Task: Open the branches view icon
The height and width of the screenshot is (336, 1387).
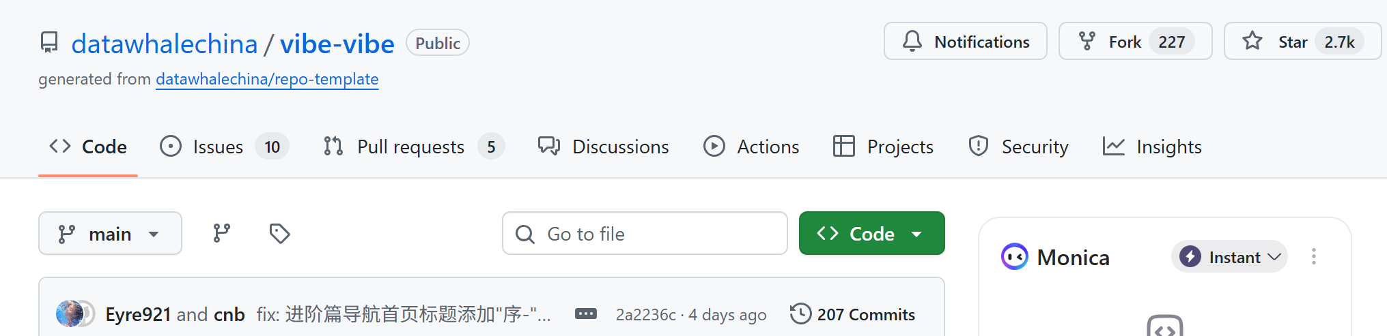Action: tap(222, 234)
